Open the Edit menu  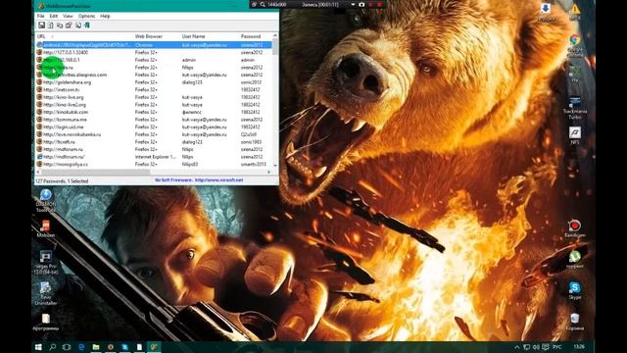[x=54, y=16]
